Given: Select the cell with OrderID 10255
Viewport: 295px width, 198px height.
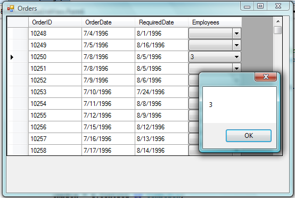Looking at the screenshot, I should [55, 115].
